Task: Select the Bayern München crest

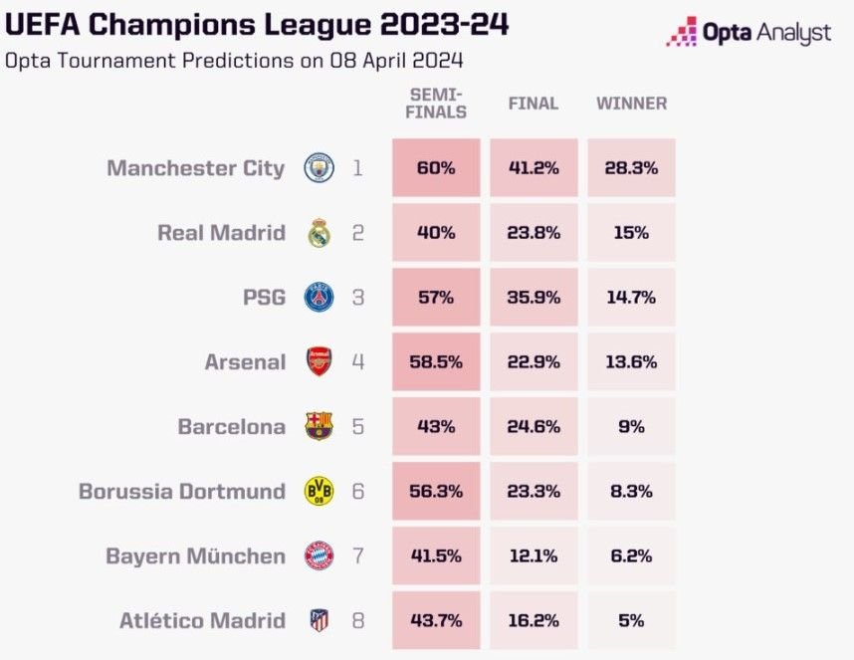Action: click(x=319, y=556)
